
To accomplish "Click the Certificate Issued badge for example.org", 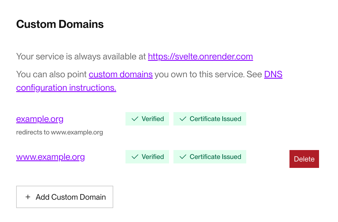I will tap(210, 119).
